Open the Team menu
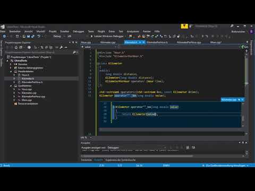 91,31
